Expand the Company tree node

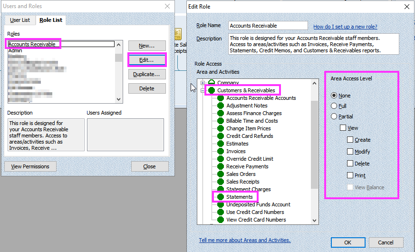203,83
